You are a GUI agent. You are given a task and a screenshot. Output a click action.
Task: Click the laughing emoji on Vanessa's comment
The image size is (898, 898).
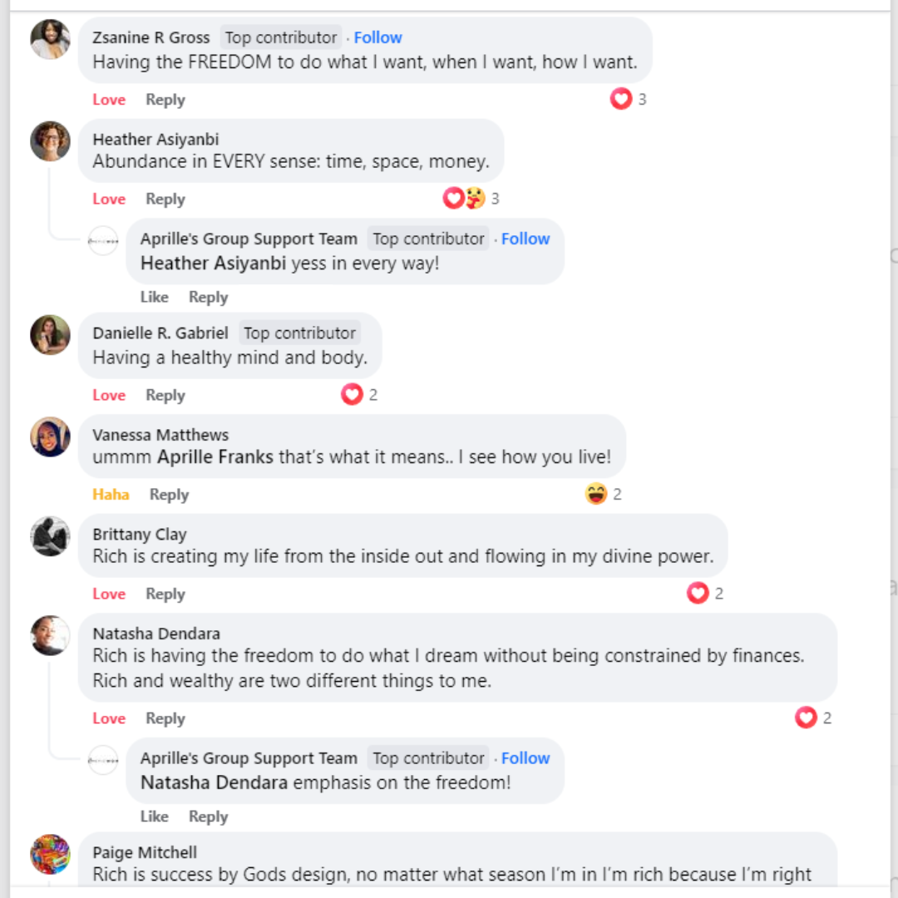tap(596, 495)
